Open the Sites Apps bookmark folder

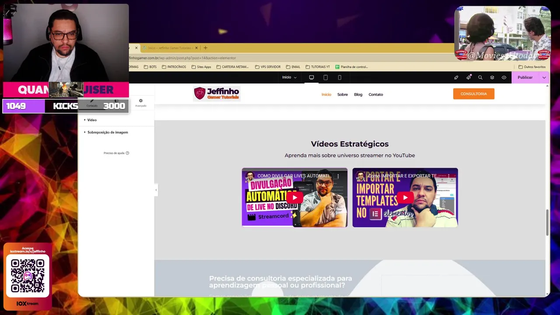coord(201,67)
